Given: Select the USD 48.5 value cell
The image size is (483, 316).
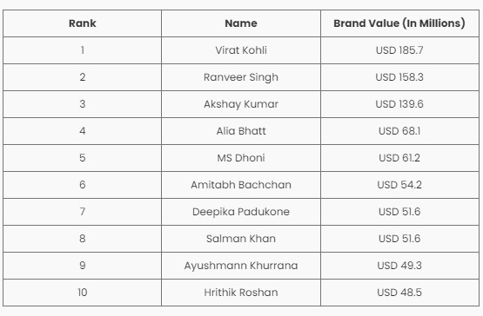Looking at the screenshot, I should point(399,293).
